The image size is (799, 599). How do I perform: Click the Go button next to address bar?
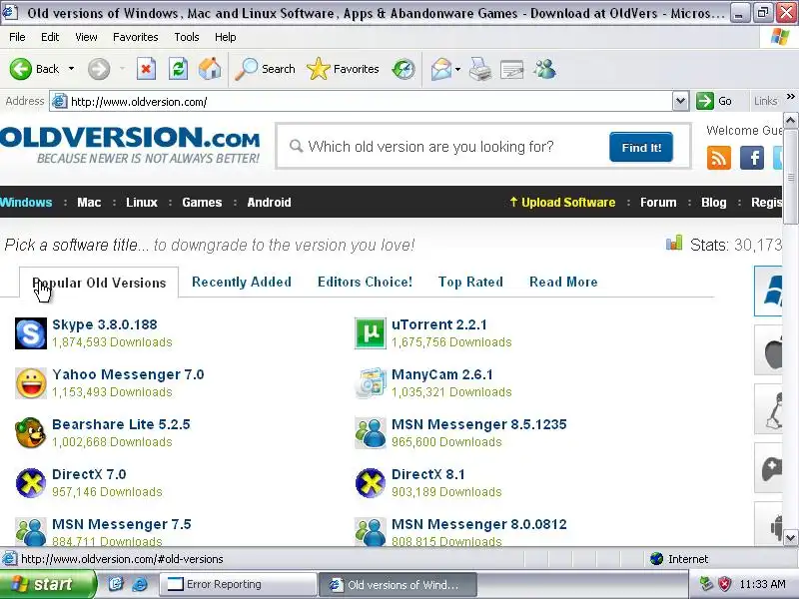coord(714,101)
